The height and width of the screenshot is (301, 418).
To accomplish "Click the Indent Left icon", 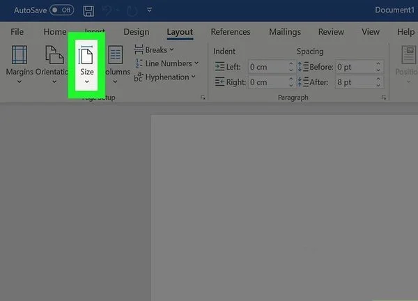I will pyautogui.click(x=219, y=67).
